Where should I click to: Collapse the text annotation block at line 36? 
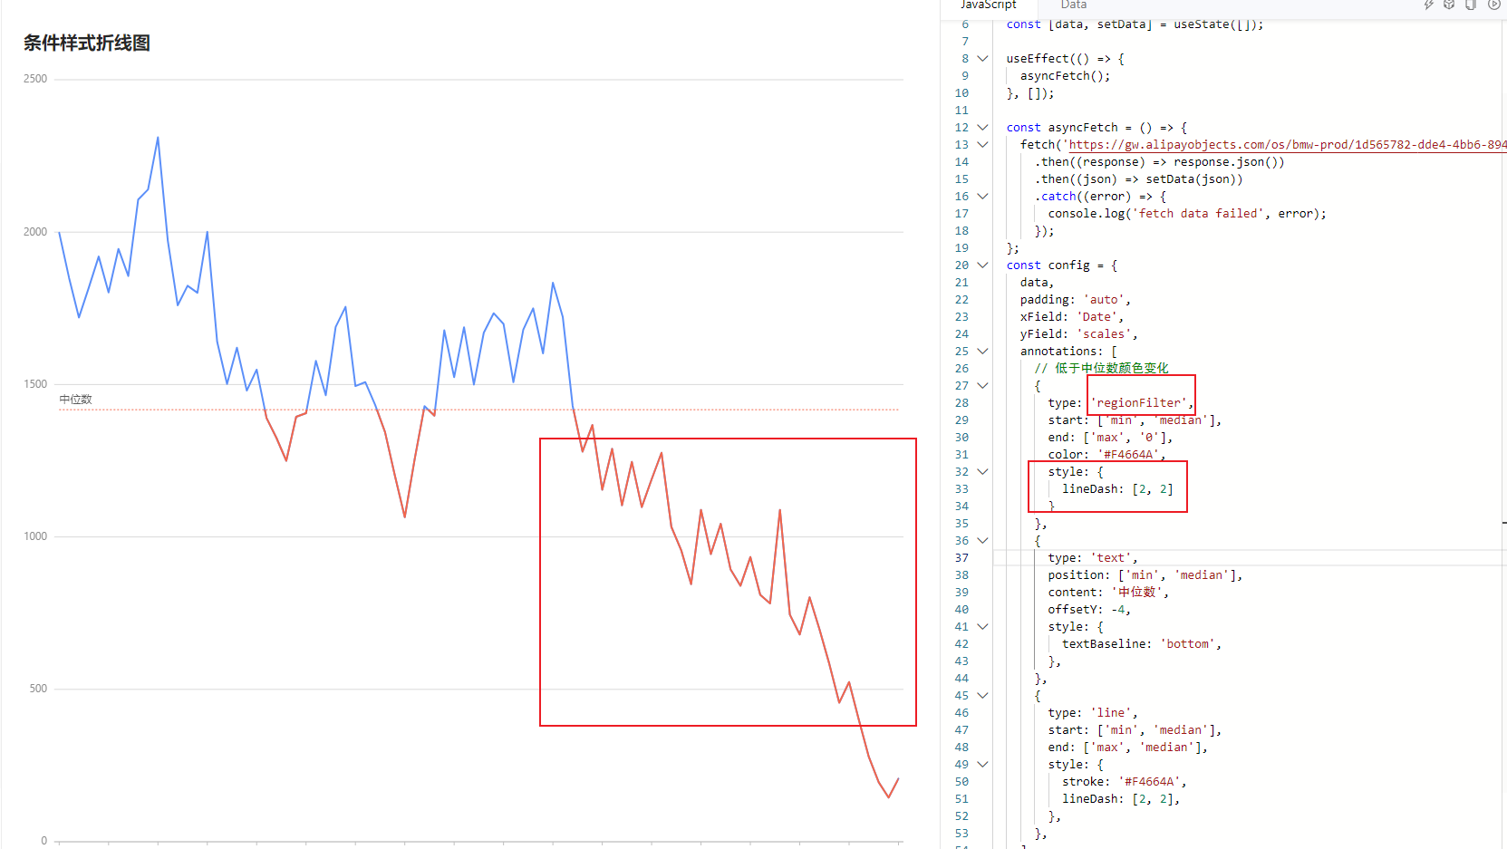pyautogui.click(x=982, y=540)
